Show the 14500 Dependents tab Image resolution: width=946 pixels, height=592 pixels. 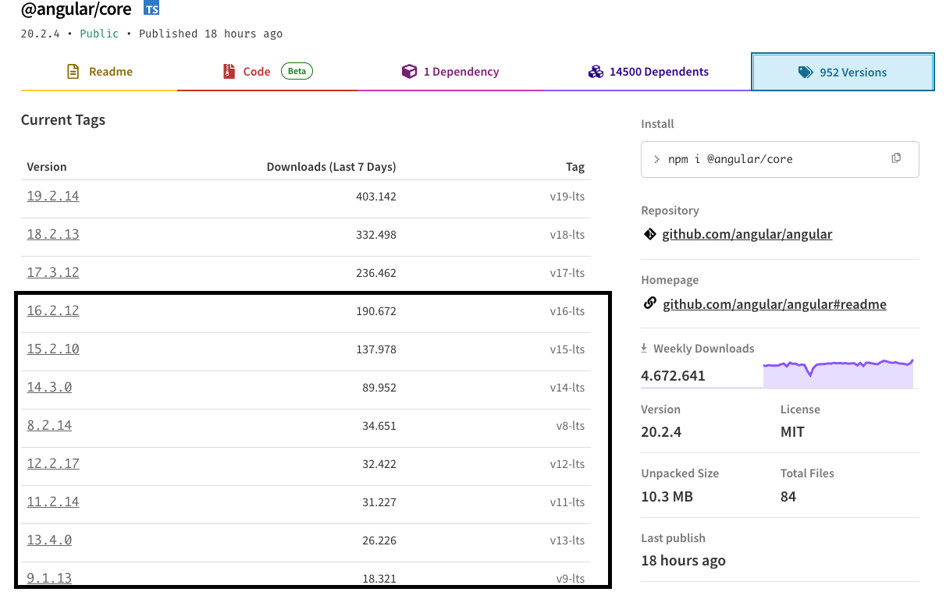point(648,72)
